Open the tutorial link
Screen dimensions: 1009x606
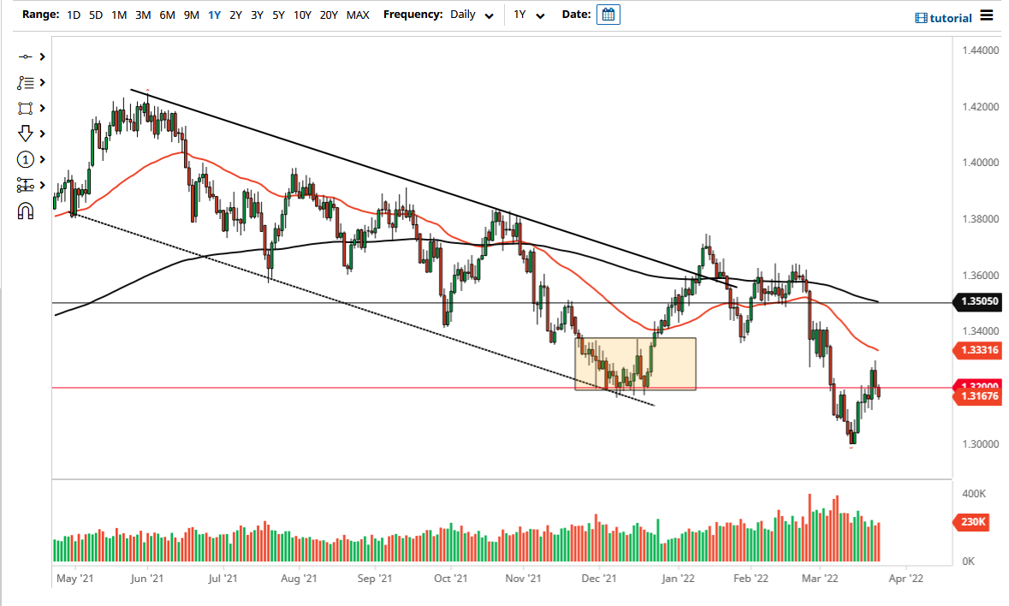[946, 17]
